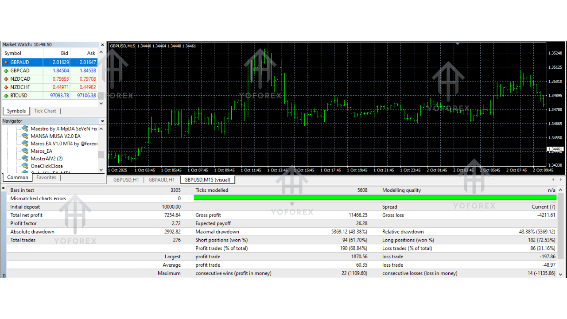Click the MasterAIV2 (2) advisor icon
This screenshot has height=319, width=567.
click(x=25, y=158)
